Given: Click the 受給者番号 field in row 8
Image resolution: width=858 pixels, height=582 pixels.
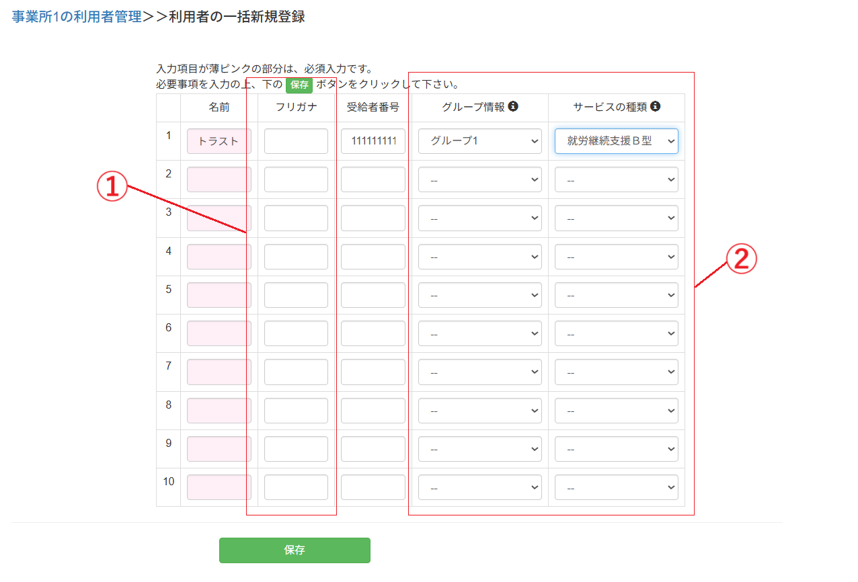Looking at the screenshot, I should point(373,410).
